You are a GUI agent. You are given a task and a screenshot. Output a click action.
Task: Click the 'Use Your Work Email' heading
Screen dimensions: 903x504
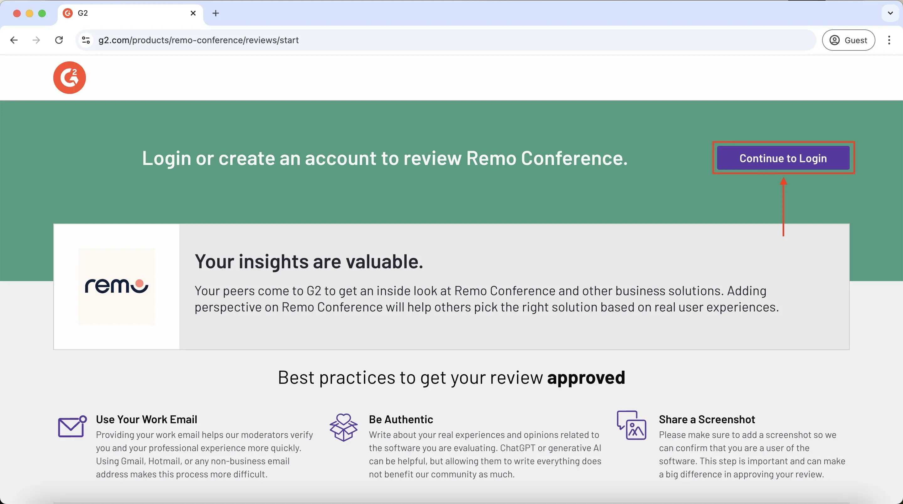(x=146, y=419)
